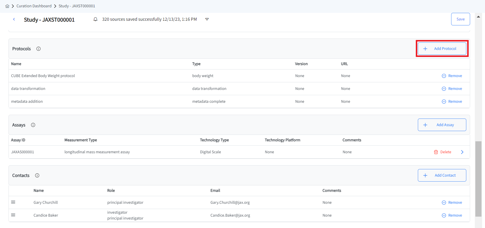
Task: Click Candice.Baker@jax.org email
Action: 230,215
